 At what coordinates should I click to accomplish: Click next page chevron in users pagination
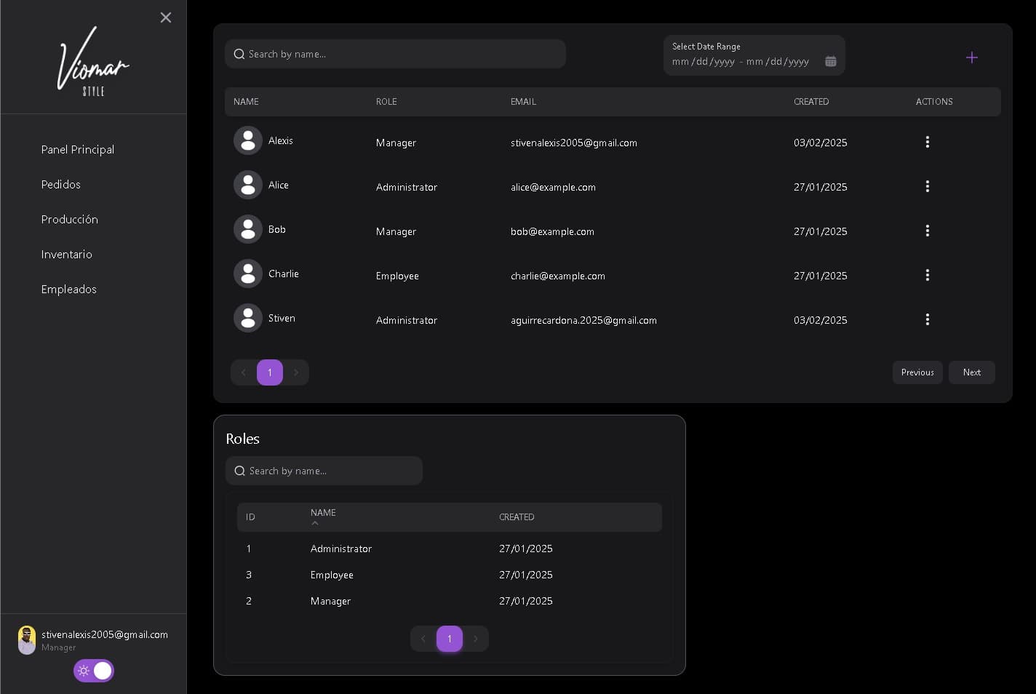pos(296,372)
